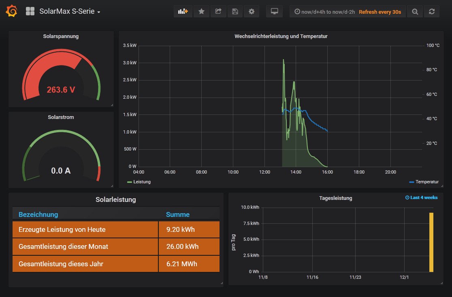Image resolution: width=452 pixels, height=297 pixels.
Task: Share the dashboard via share icon
Action: pos(218,11)
